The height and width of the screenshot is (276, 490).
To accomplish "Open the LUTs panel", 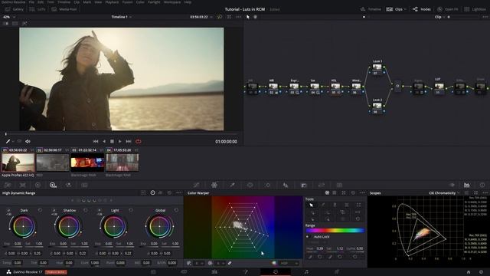I will pyautogui.click(x=38, y=9).
